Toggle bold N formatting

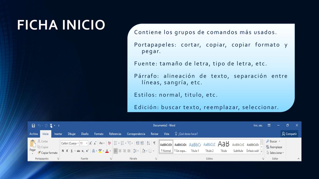(x=63, y=151)
